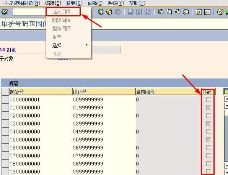Open the 转到(G) menu
The image size is (228, 175).
(x=74, y=3)
